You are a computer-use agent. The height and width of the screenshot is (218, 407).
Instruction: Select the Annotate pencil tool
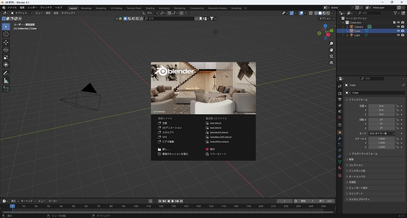click(x=6, y=73)
